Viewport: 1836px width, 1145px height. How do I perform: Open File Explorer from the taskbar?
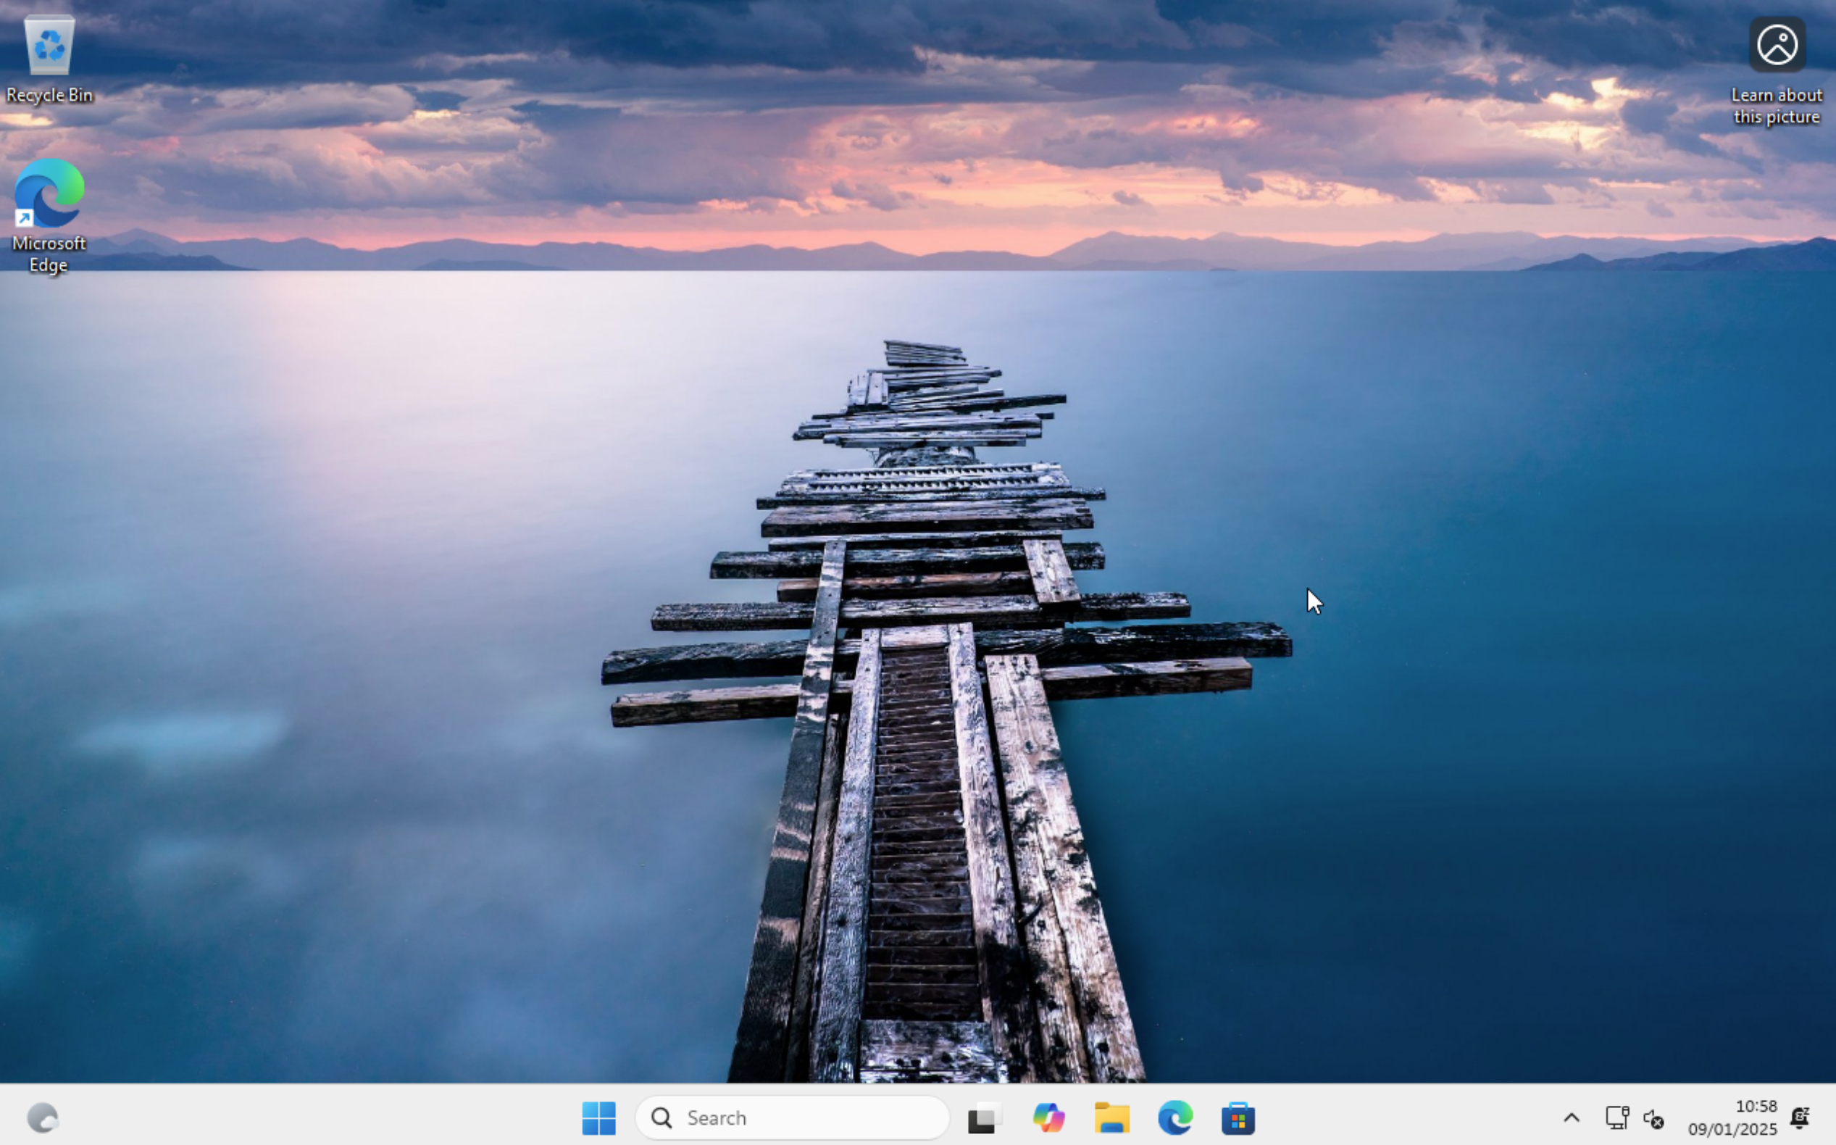click(x=1111, y=1117)
